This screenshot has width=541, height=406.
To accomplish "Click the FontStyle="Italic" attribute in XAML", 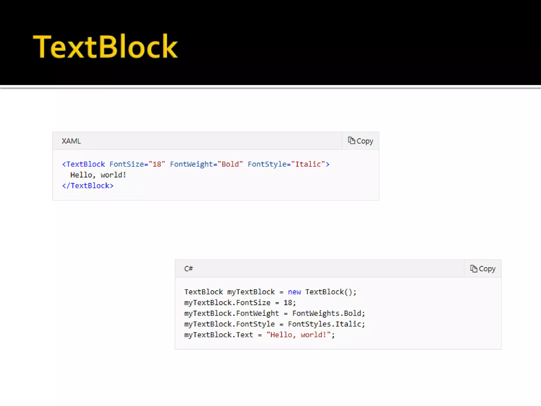I will coord(287,164).
